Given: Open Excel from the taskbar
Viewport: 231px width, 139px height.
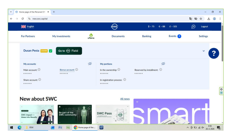Looking at the screenshot, I should point(68,127).
